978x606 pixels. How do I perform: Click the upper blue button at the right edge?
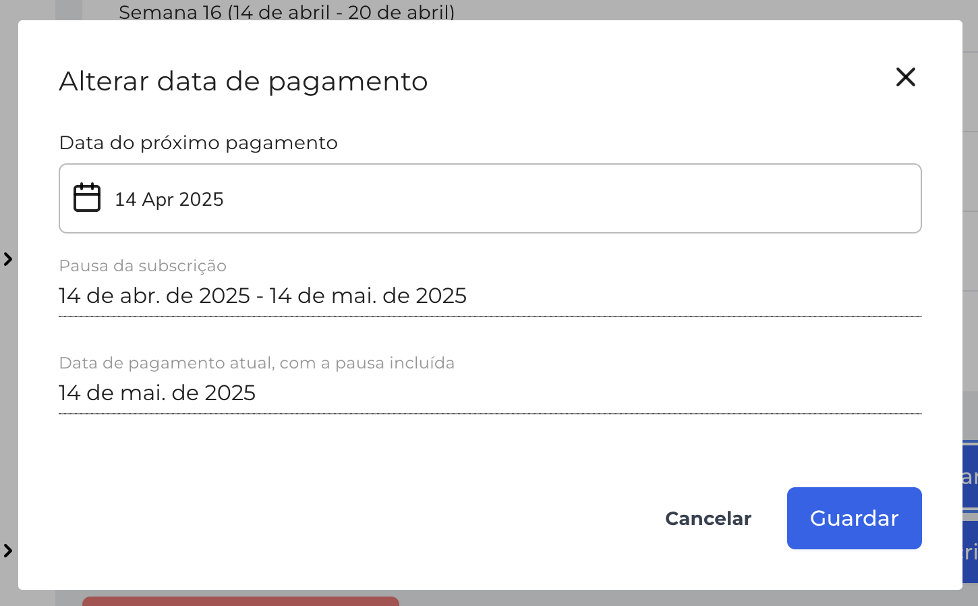(x=970, y=476)
